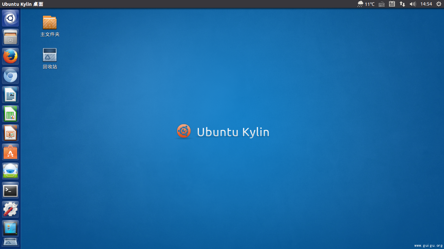This screenshot has height=249, width=444.
Task: Open System Settings gear and wrench icon
Action: [x=10, y=209]
